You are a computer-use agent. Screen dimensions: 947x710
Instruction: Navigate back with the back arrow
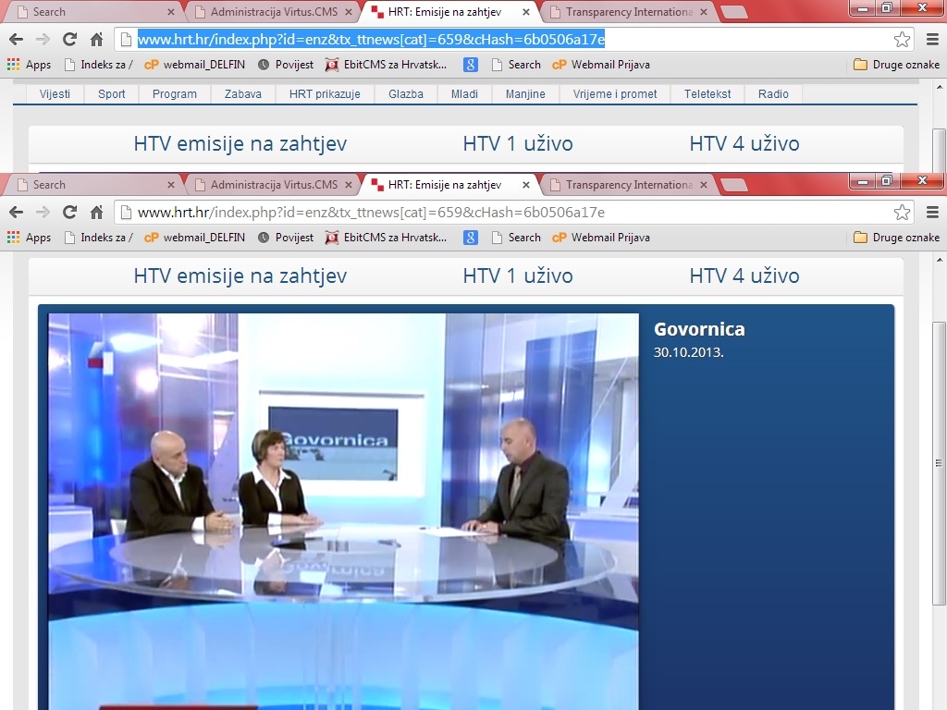pos(17,212)
